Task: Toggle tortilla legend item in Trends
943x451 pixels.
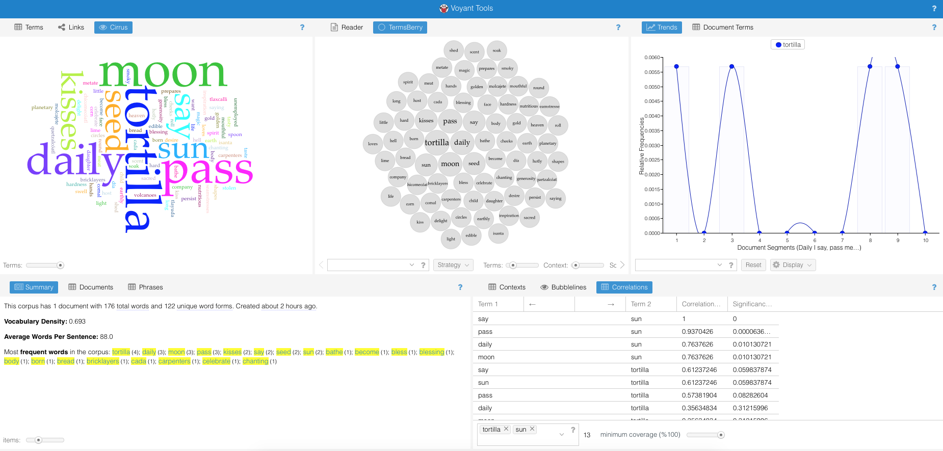Action: pyautogui.click(x=788, y=45)
